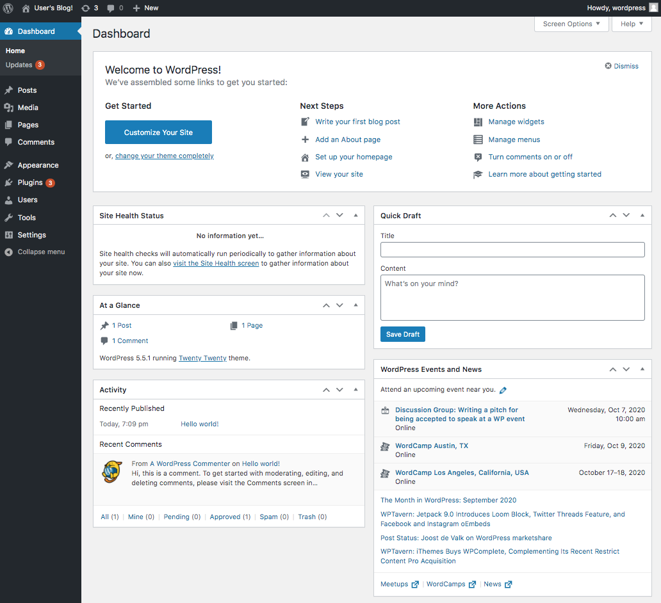
Task: Open the Tools menu in sidebar
Action: [40, 218]
